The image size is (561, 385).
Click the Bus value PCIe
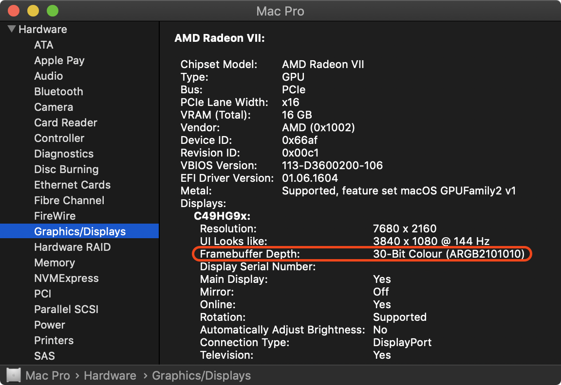point(294,89)
